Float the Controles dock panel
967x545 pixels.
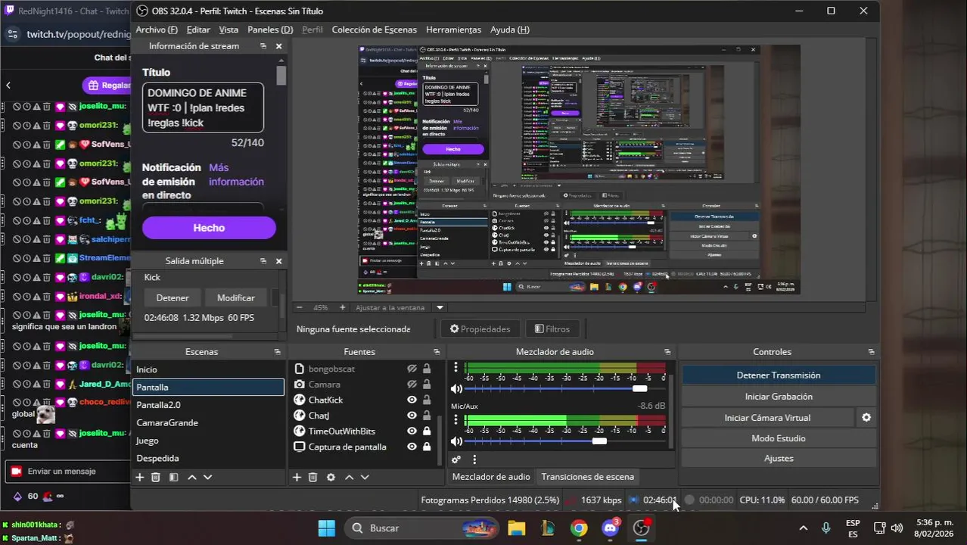[871, 352]
